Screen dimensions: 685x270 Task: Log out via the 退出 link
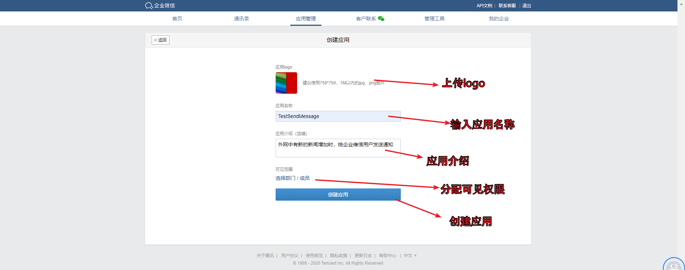point(527,6)
